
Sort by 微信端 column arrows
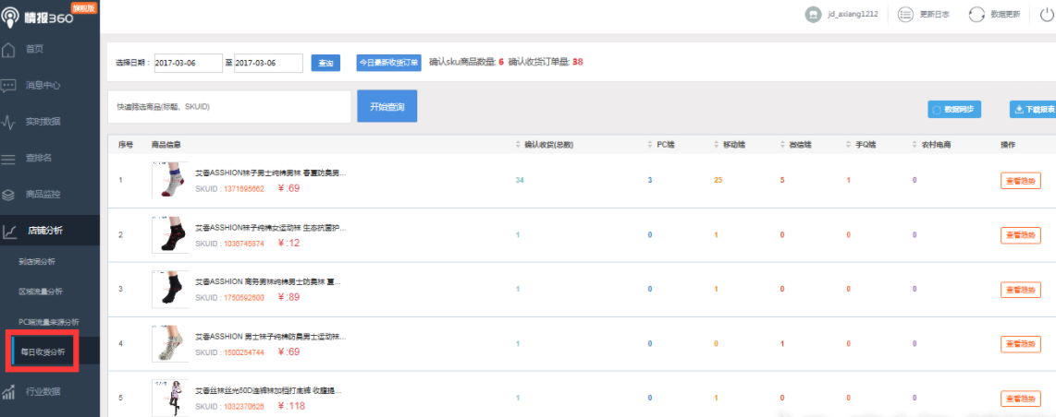coord(781,144)
